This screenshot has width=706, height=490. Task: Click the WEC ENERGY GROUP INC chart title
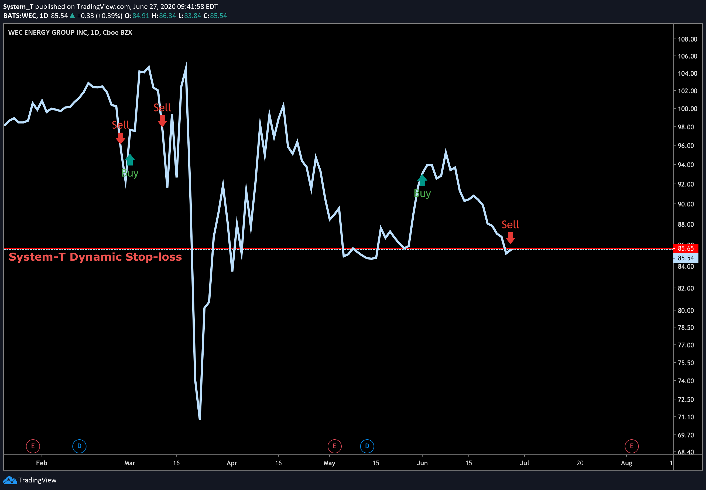point(70,33)
